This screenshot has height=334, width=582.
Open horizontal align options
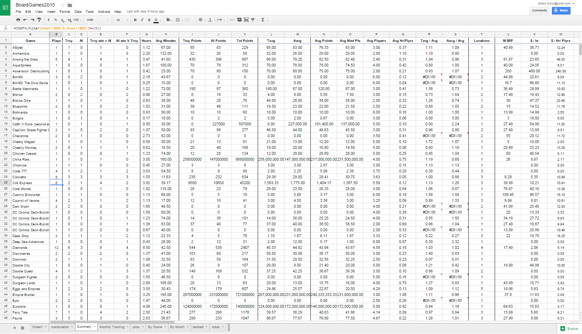[x=201, y=20]
